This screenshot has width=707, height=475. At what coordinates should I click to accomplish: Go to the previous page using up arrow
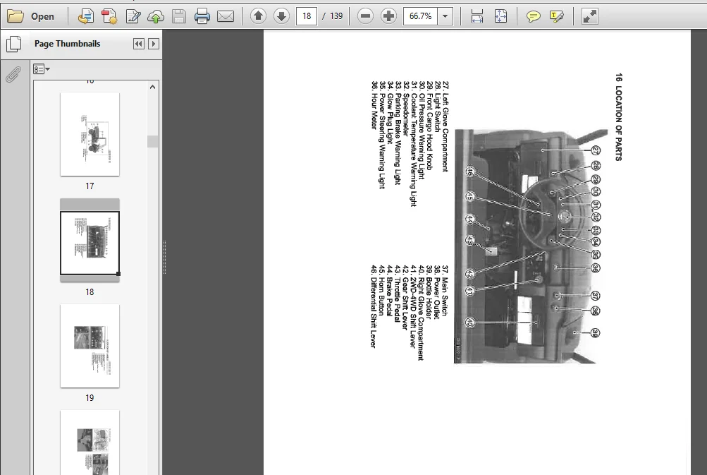coord(259,16)
